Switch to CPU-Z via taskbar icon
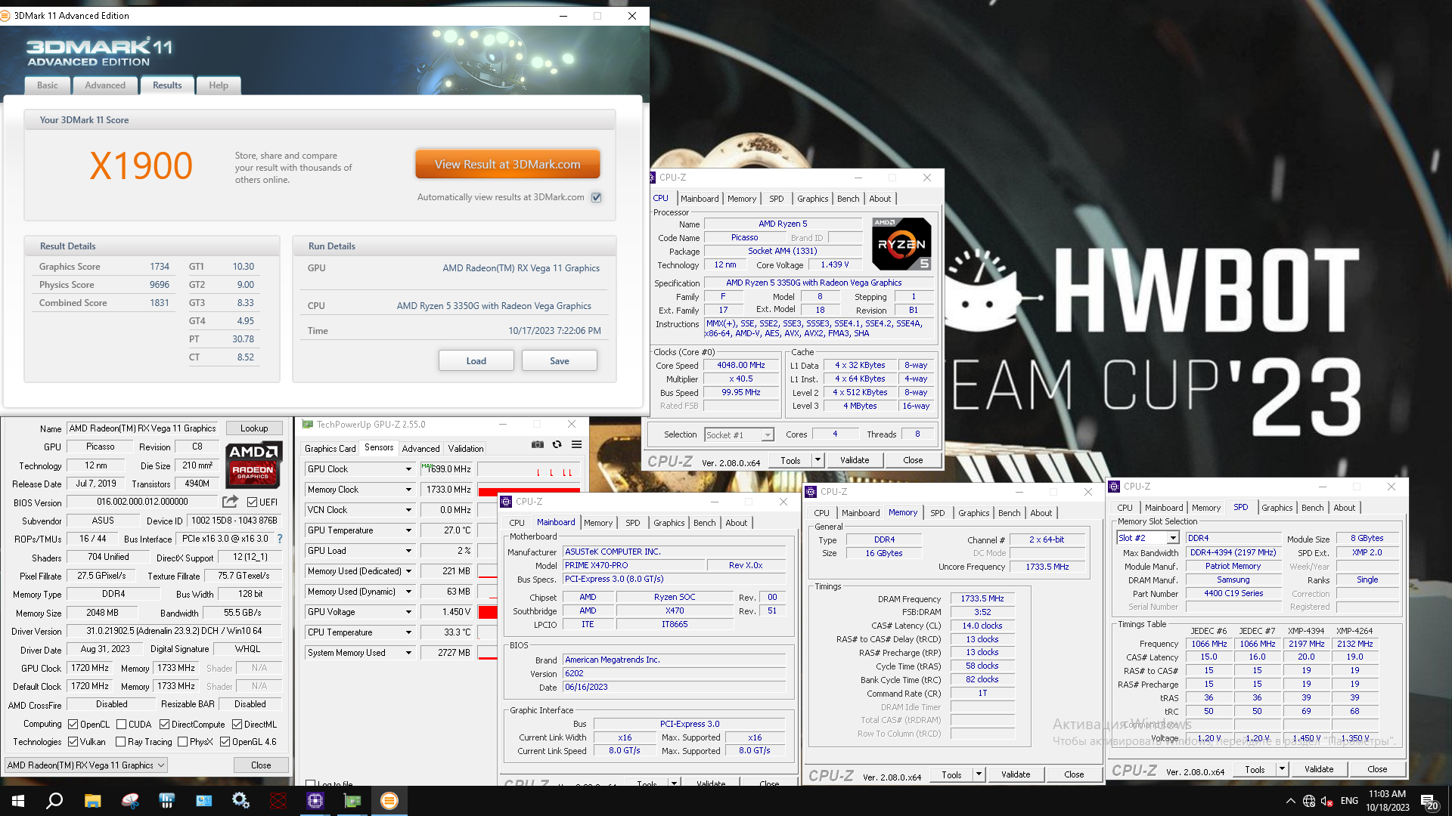Viewport: 1452px width, 816px height. pos(315,801)
